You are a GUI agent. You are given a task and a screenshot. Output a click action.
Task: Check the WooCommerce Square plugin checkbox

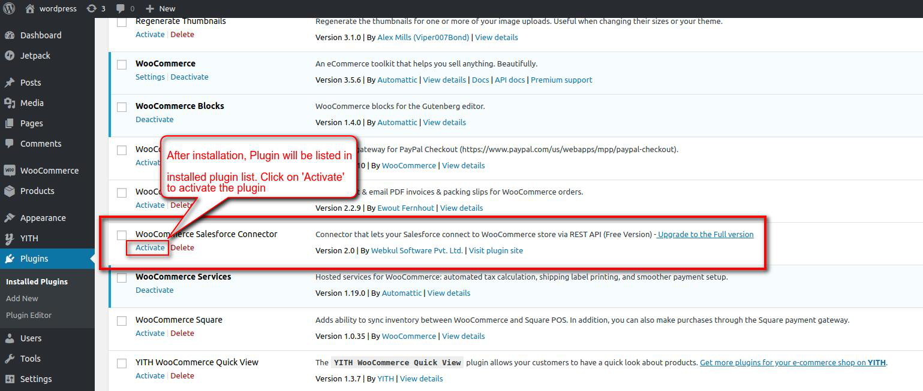(x=122, y=321)
